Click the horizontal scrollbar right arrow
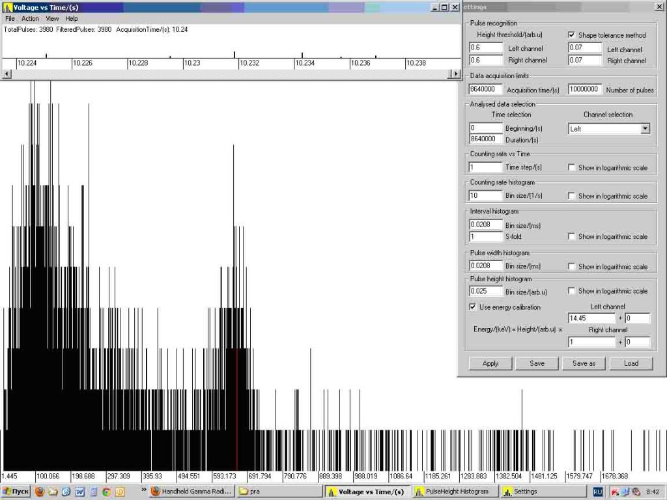 [455, 74]
